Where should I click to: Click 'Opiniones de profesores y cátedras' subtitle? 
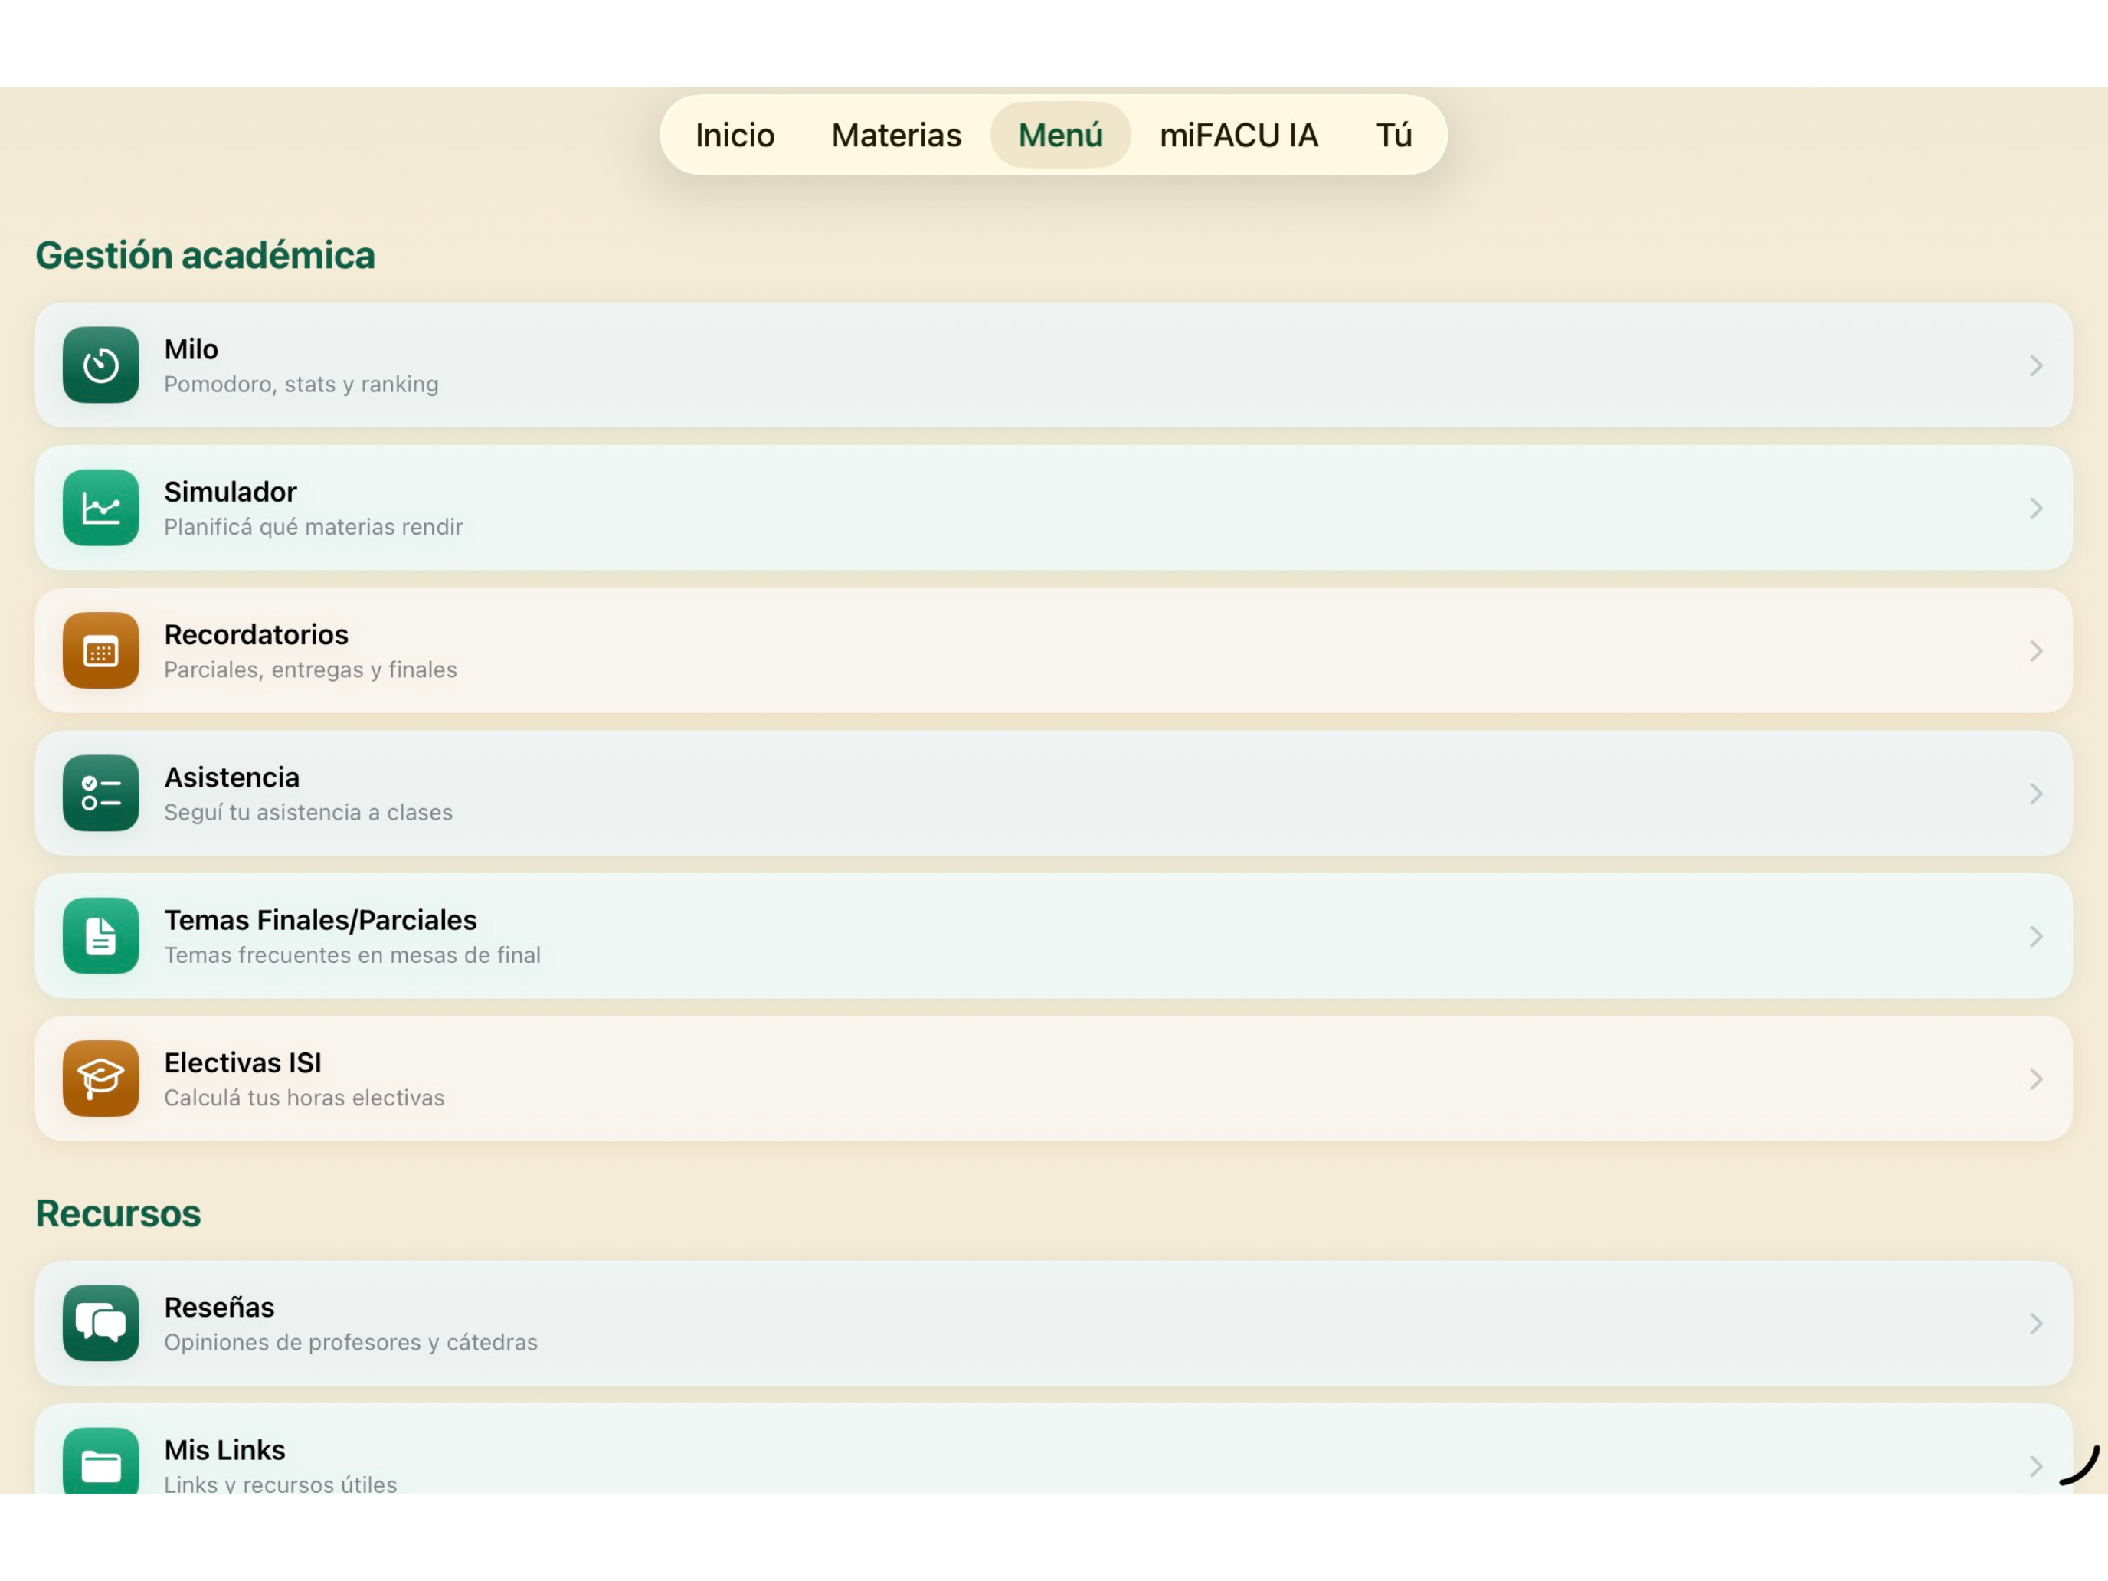[351, 1343]
